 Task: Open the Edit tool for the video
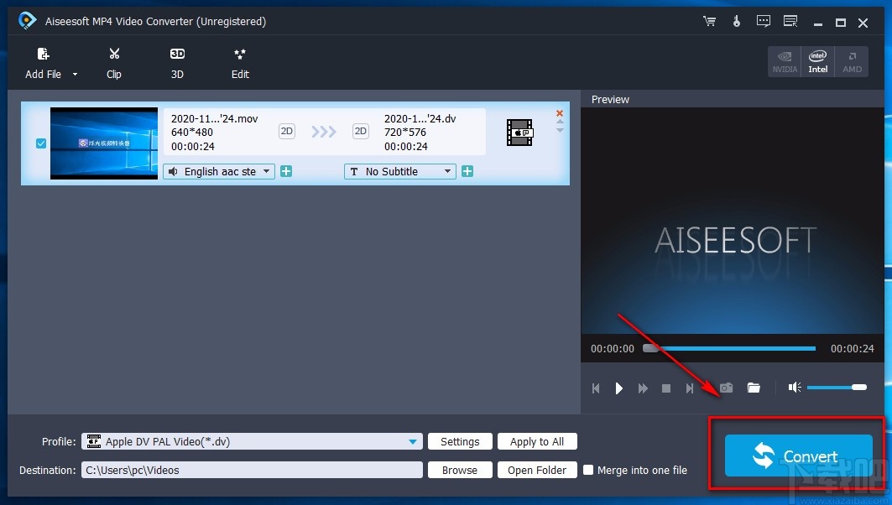point(240,63)
